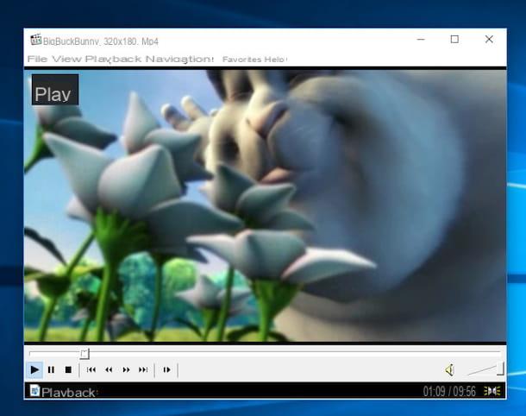Click the volume slider handle
Screen dimensions: 526x416
tap(500, 369)
